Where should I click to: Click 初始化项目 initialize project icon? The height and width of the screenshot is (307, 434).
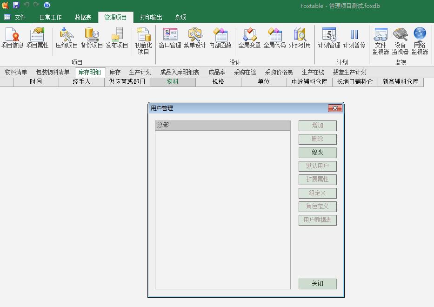pos(143,41)
